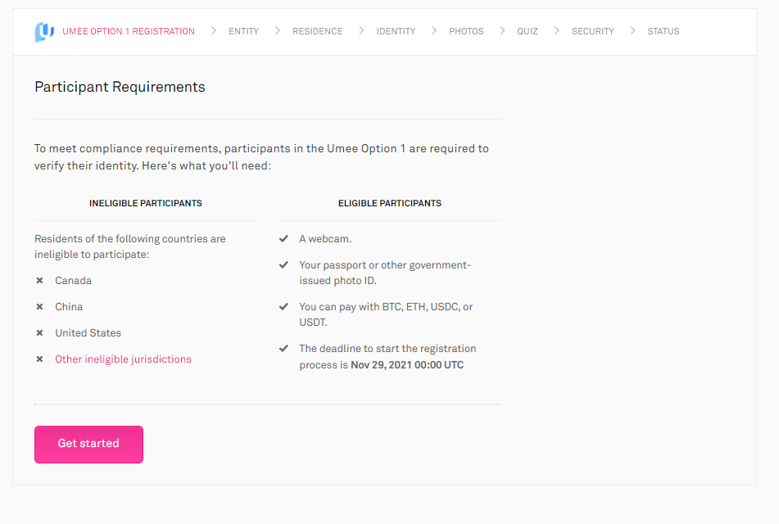Click the INELIGIBLE PARTICIPANTS column header
This screenshot has width=779, height=524.
[x=146, y=203]
